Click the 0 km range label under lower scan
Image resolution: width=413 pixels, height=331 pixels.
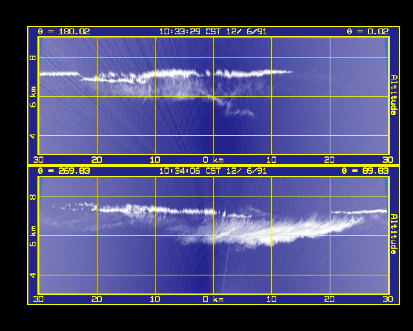(x=214, y=299)
